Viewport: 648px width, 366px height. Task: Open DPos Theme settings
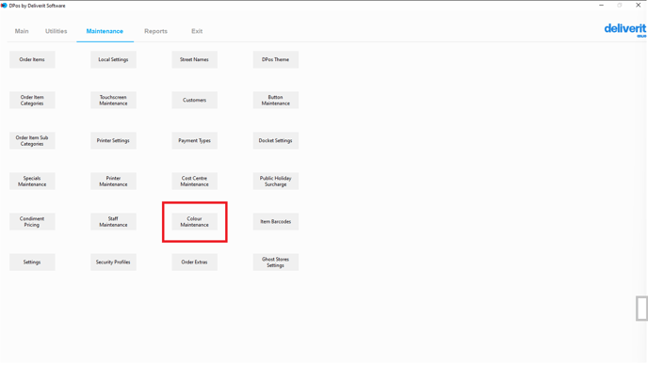pos(276,59)
